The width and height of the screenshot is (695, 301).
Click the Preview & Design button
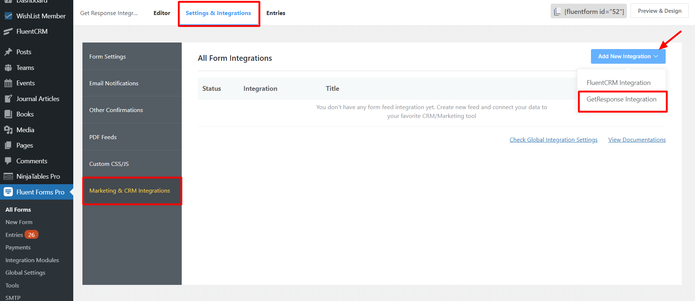pos(659,11)
